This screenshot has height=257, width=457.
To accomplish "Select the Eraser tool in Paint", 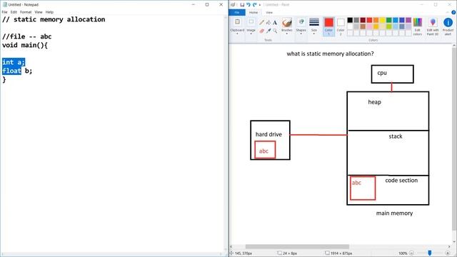I will tap(261, 31).
